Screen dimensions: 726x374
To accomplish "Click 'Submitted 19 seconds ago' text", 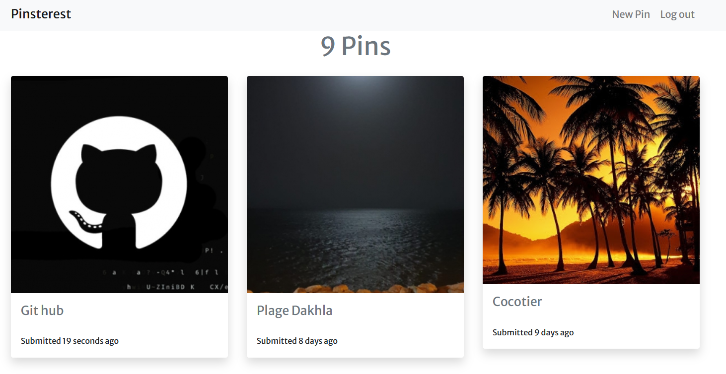I will 70,341.
